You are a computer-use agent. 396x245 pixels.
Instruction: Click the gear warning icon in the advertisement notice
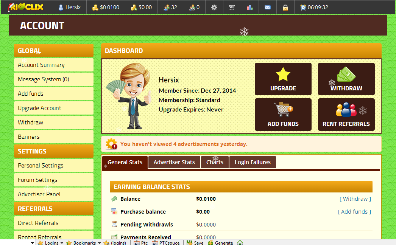pos(111,144)
